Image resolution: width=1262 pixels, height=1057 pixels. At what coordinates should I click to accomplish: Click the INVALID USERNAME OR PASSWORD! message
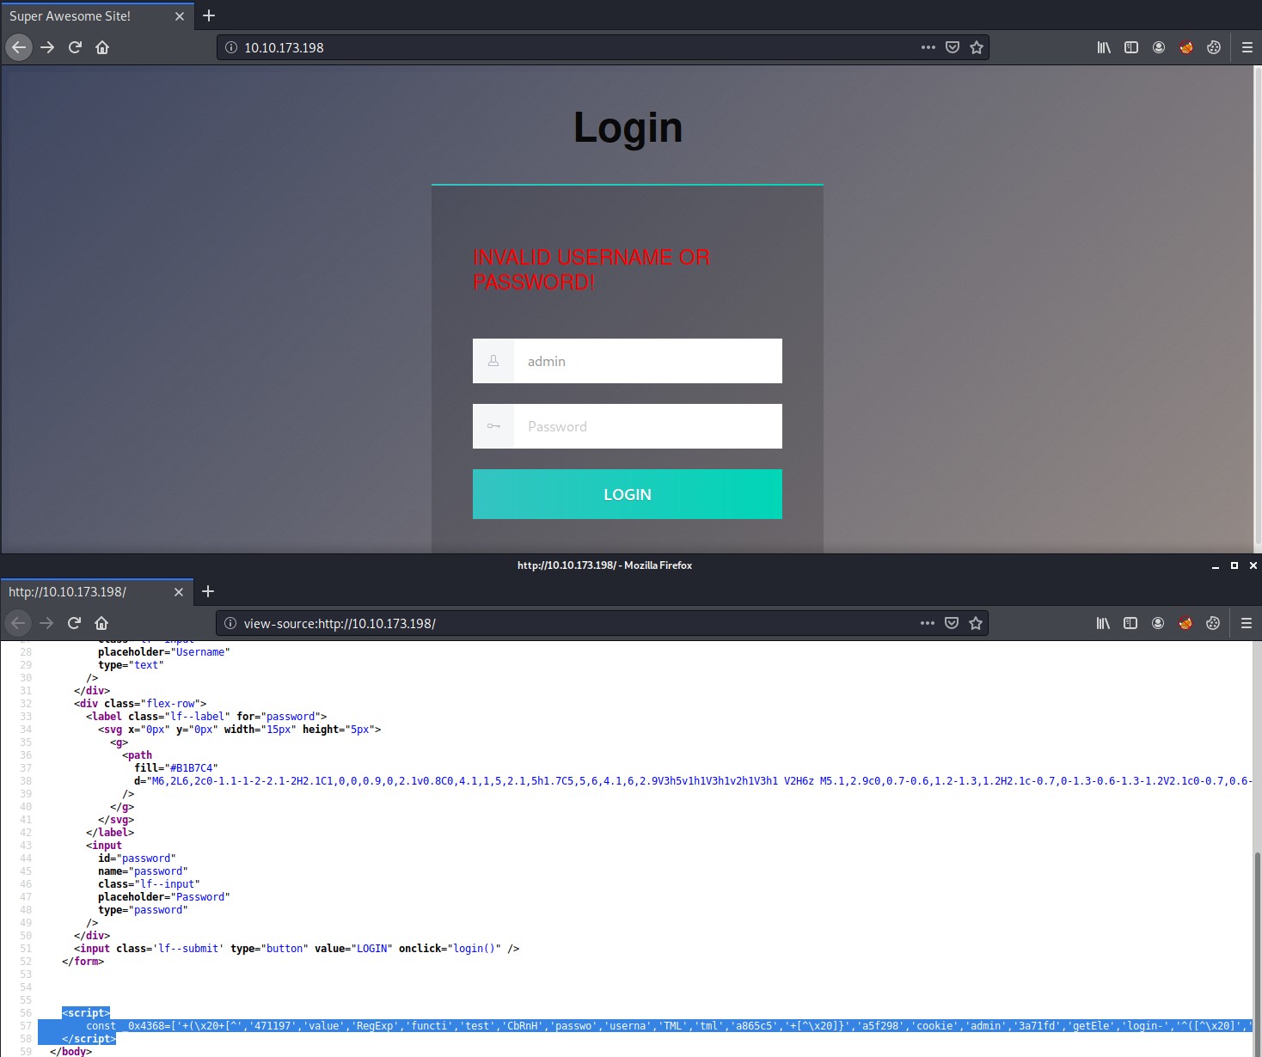591,269
